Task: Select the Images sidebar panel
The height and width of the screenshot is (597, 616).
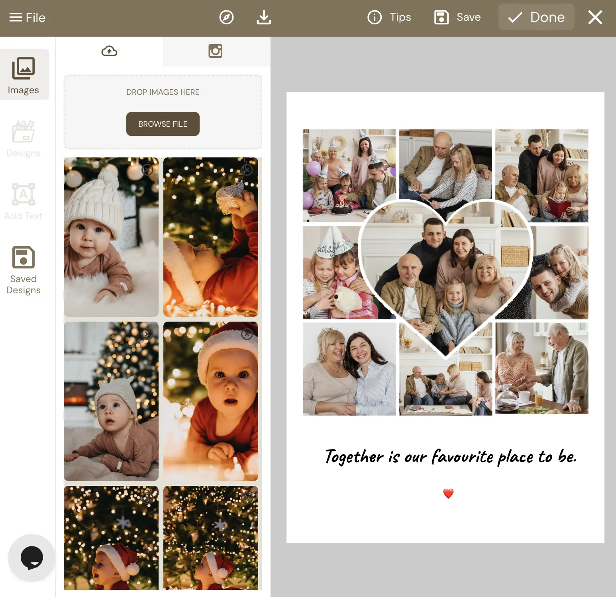Action: (x=24, y=75)
